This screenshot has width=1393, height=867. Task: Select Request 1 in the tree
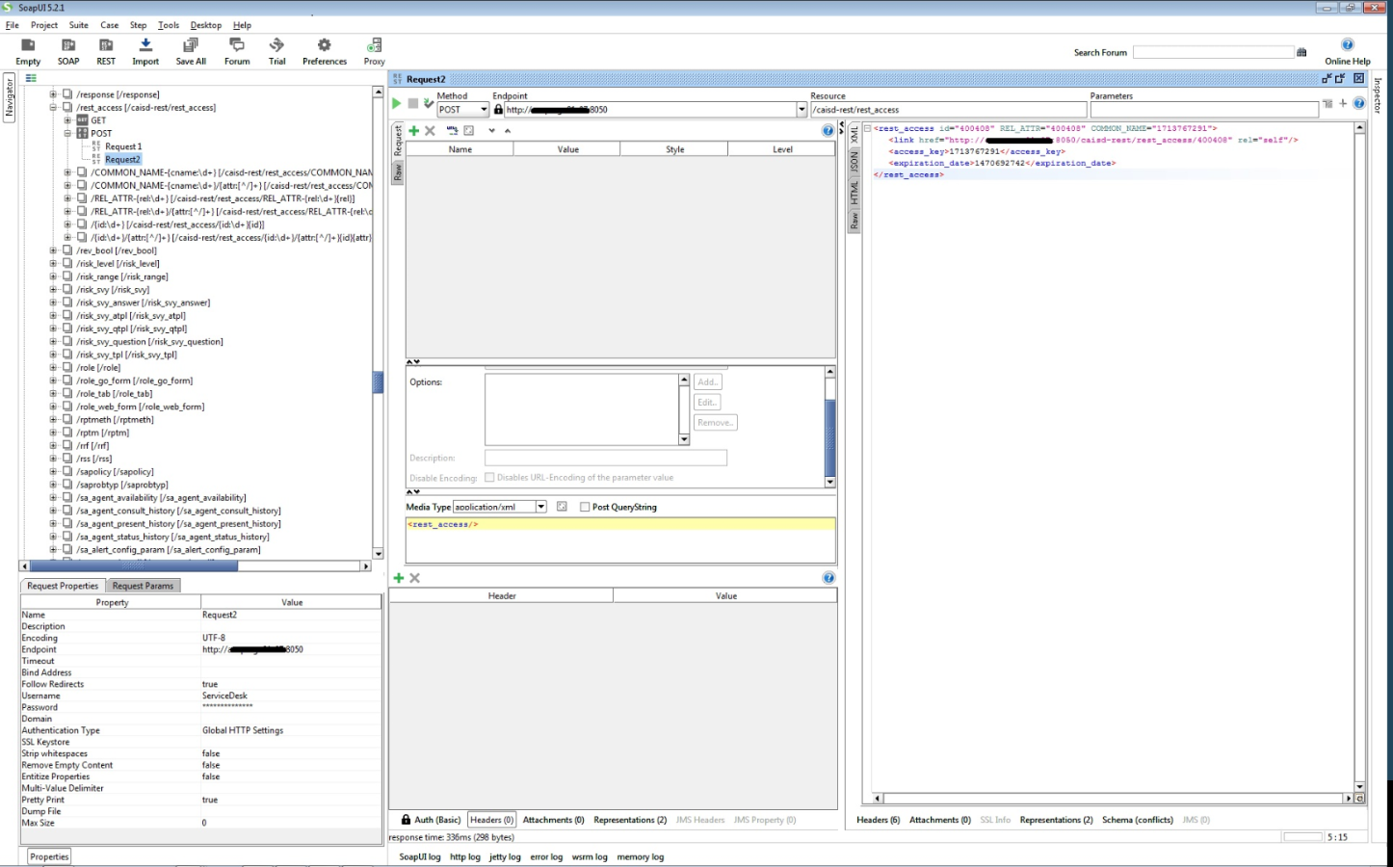tap(123, 146)
